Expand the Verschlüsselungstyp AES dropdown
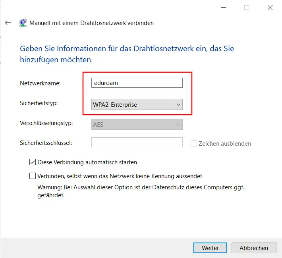This screenshot has width=282, height=258. tap(137, 124)
